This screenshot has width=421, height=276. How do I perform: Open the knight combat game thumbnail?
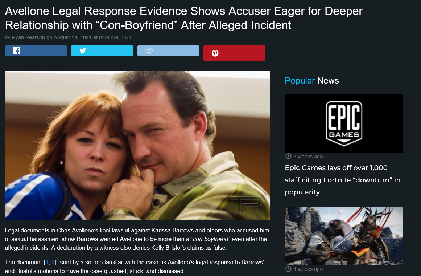(344, 236)
